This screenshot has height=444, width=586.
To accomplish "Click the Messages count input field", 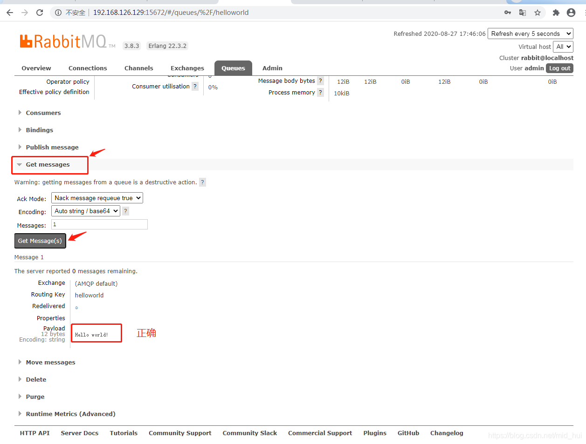I will point(99,224).
